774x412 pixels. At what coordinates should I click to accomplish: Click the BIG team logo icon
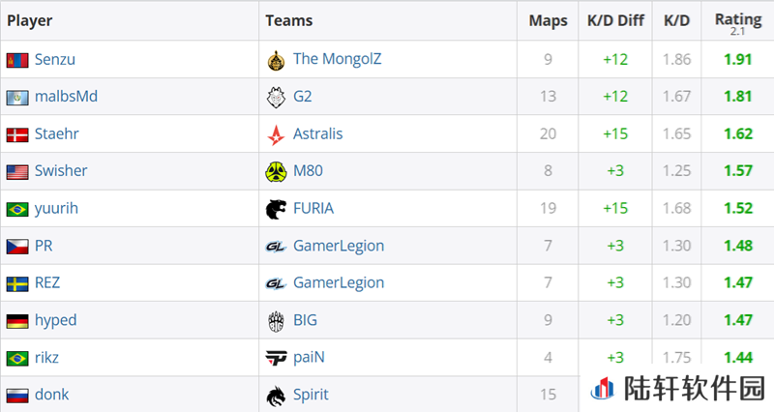click(x=276, y=321)
